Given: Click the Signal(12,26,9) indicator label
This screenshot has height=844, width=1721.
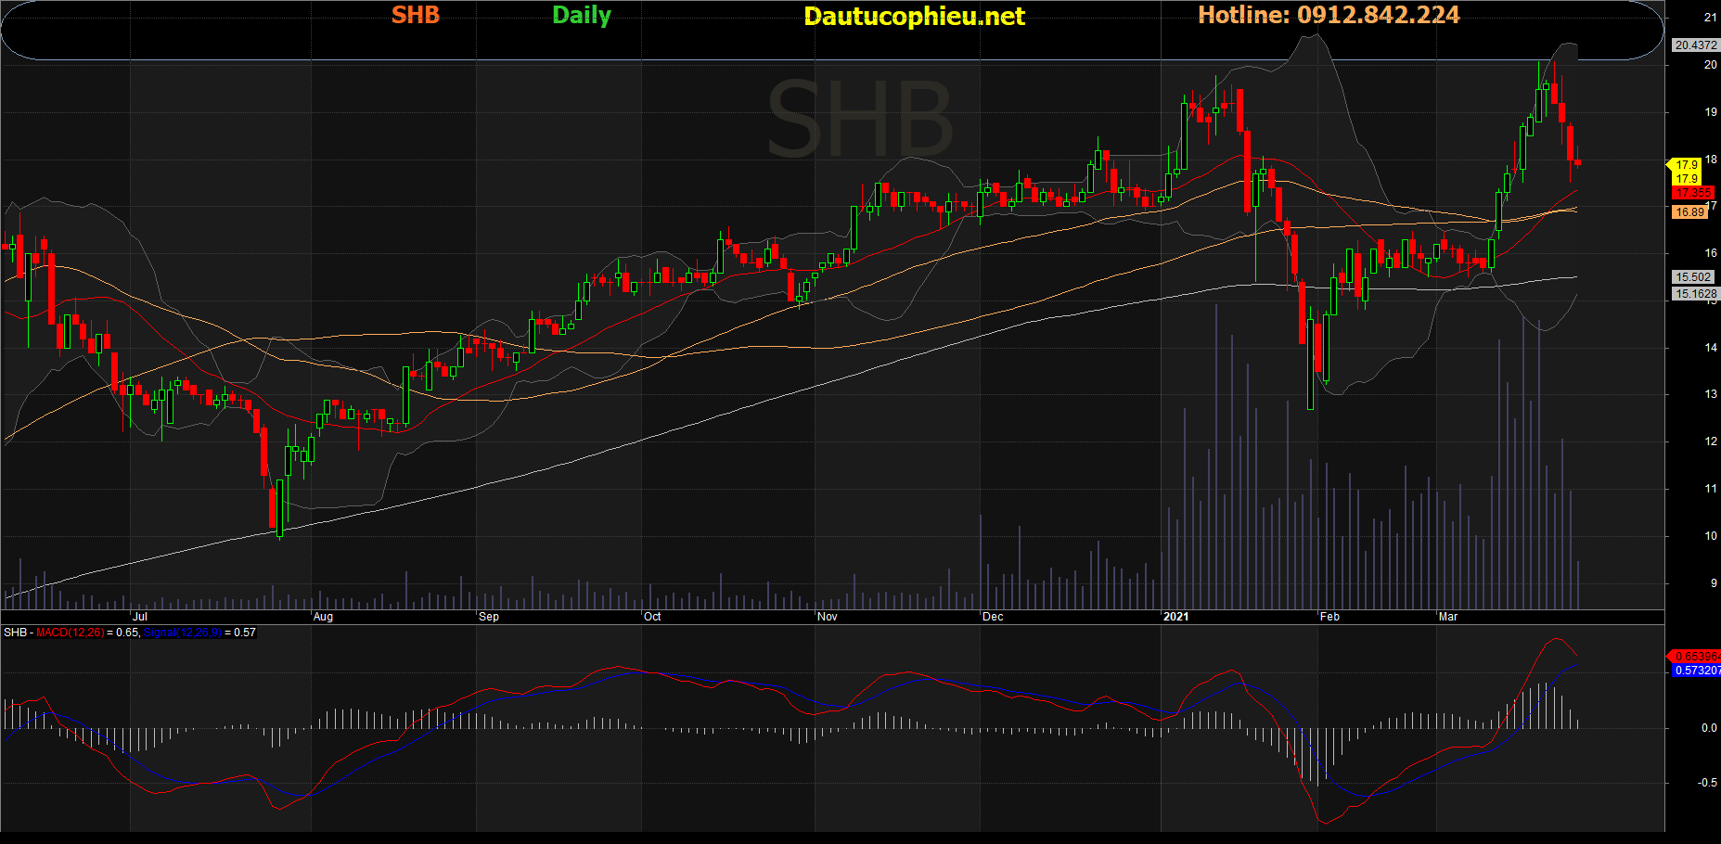Looking at the screenshot, I should [x=182, y=633].
